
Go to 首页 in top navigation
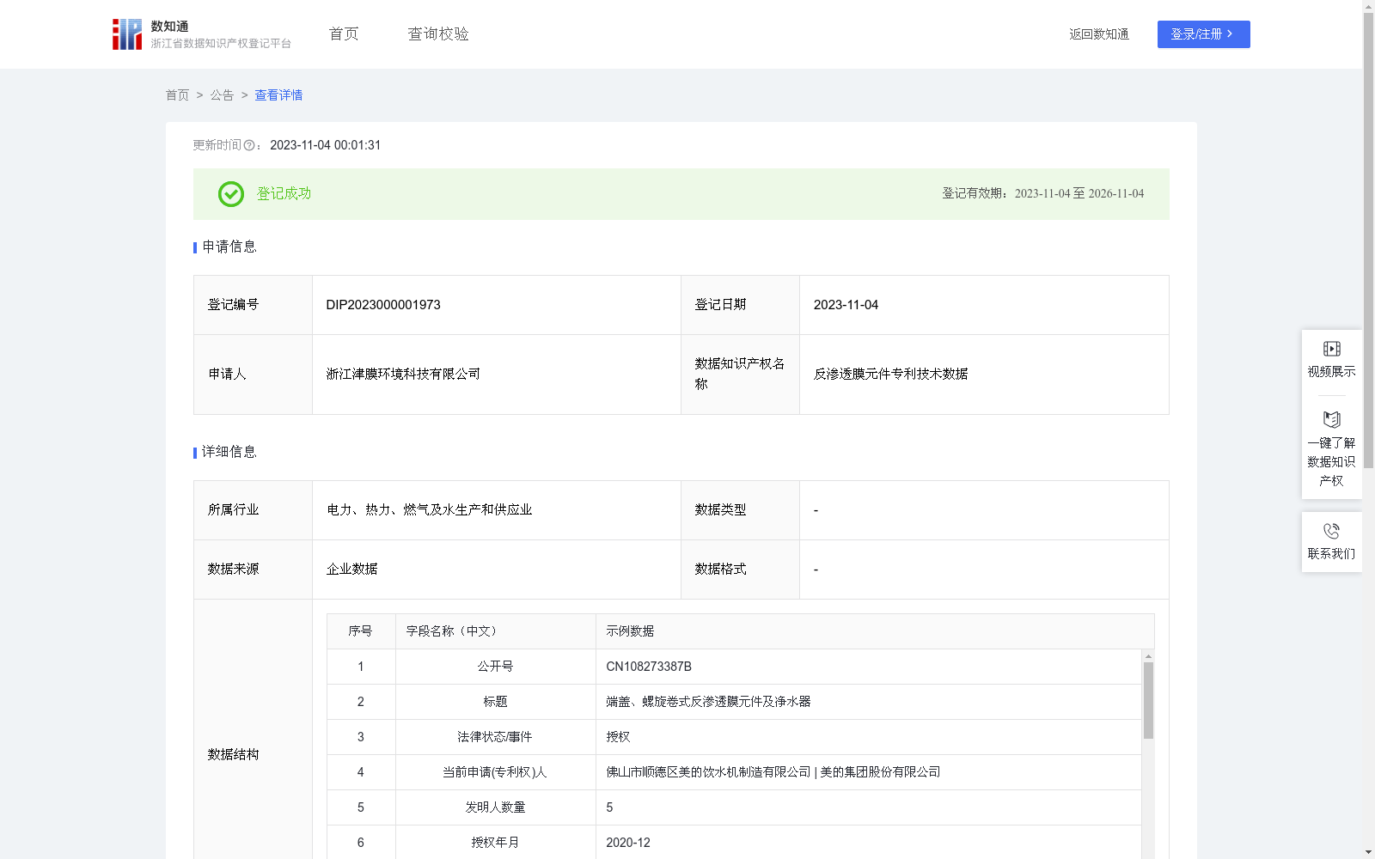click(344, 34)
